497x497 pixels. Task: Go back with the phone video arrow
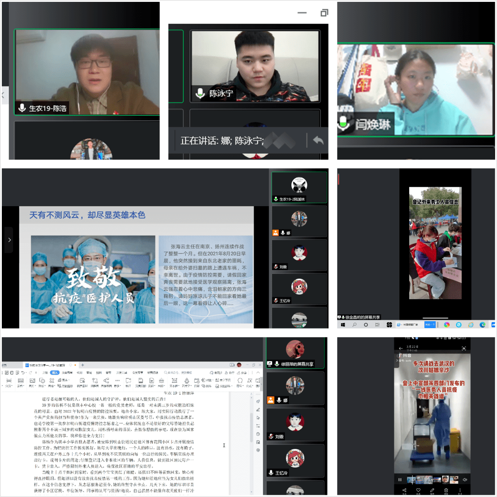coord(401,348)
